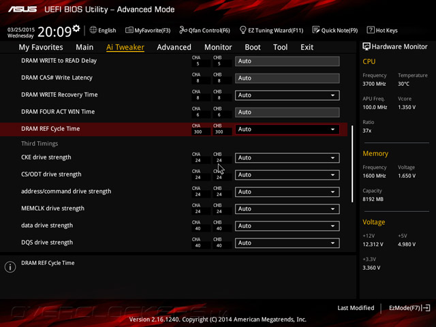Select the CS/ODT drive strength label

[51, 174]
